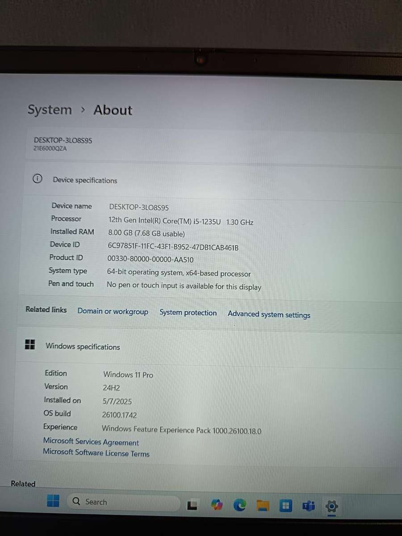
Task: Open Copilot from the taskbar
Action: pos(217,504)
